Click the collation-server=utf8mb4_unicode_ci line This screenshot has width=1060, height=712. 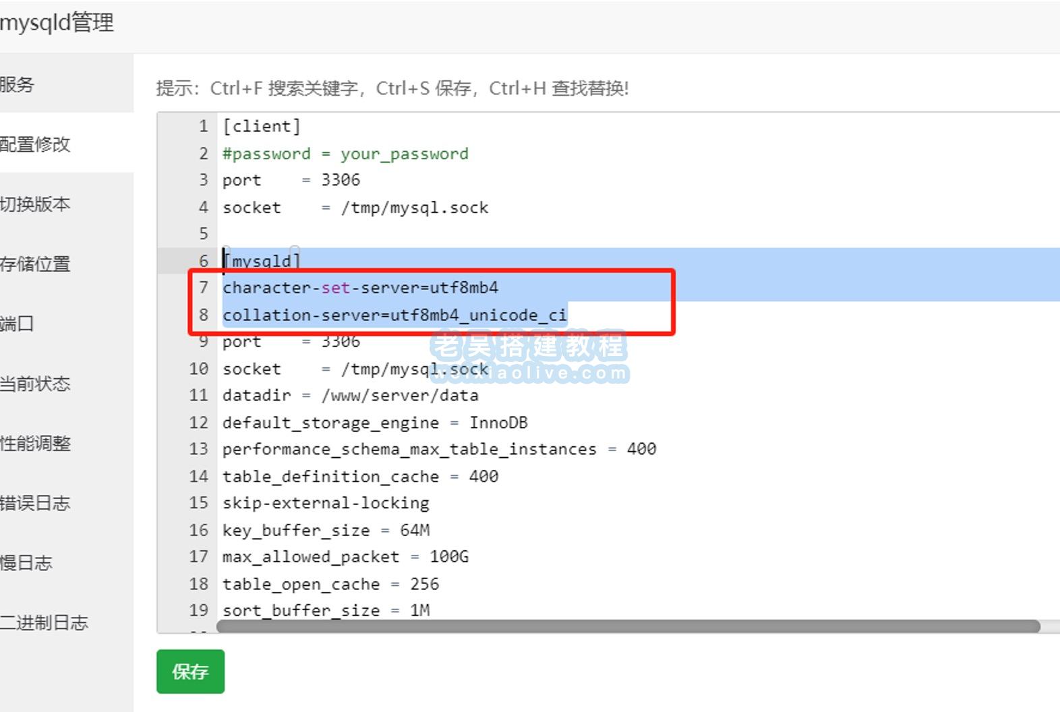coord(394,315)
